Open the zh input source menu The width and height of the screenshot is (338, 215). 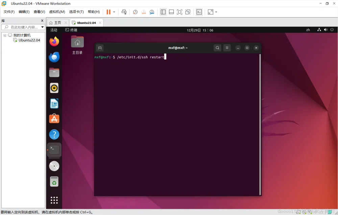coord(308,30)
